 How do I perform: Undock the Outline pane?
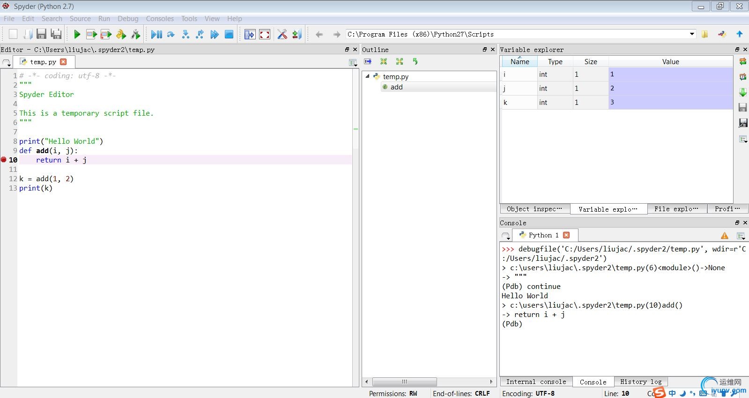(x=485, y=49)
